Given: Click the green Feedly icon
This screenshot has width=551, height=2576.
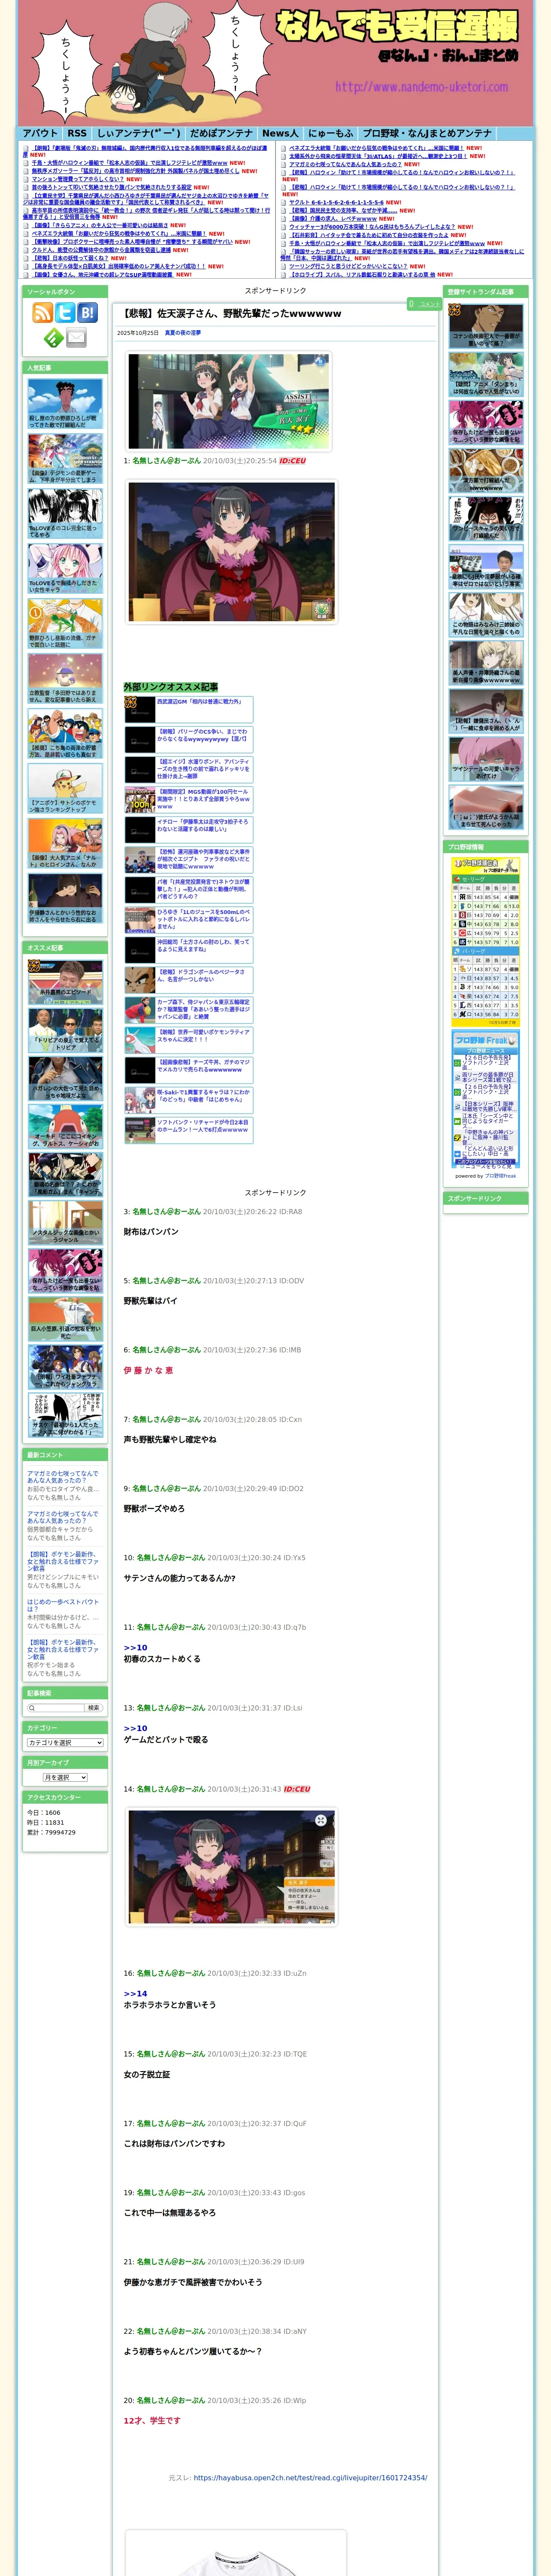Looking at the screenshot, I should [53, 337].
